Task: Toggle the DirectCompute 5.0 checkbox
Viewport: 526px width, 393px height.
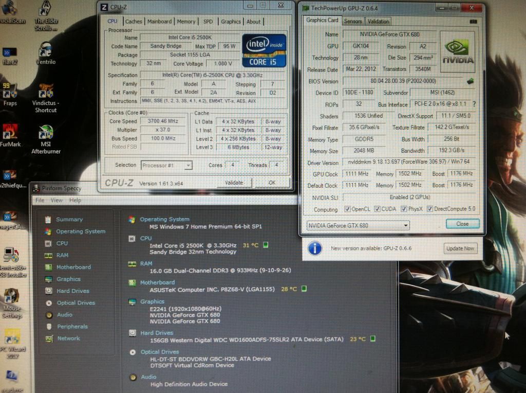Action: 429,209
